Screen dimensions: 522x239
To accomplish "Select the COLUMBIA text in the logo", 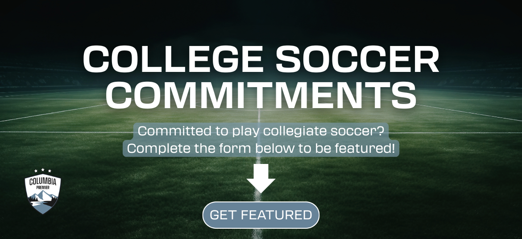I will click(43, 181).
